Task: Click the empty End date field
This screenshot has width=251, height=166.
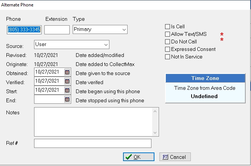Action: 48,100
